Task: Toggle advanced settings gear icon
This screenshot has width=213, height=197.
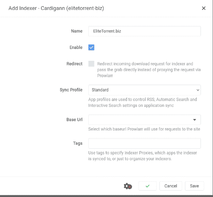Action: click(128, 186)
